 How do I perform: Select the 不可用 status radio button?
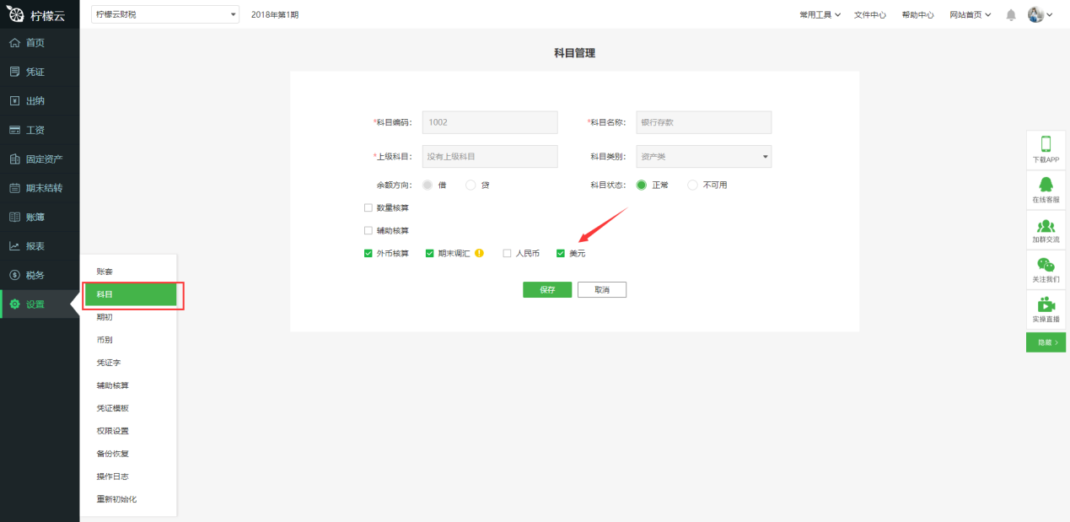693,185
